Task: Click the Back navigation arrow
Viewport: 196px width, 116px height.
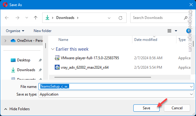Action: pos(7,18)
